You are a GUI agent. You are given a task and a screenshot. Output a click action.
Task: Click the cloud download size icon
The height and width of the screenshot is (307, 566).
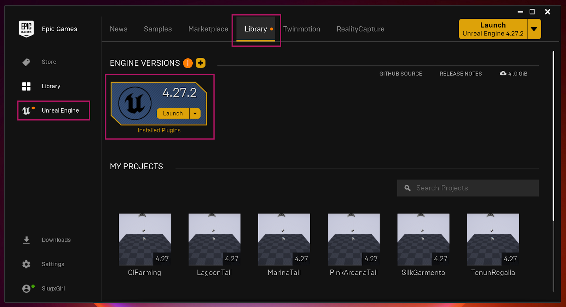(503, 73)
